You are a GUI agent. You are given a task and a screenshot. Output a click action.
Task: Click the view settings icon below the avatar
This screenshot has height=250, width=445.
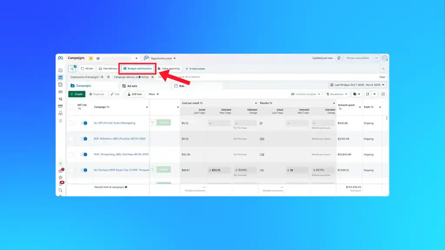pyautogui.click(x=383, y=69)
